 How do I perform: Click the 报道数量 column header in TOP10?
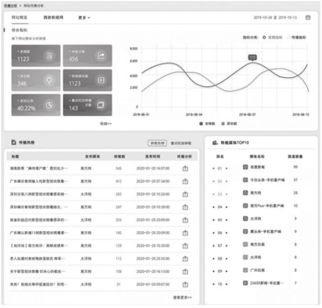[295, 157]
